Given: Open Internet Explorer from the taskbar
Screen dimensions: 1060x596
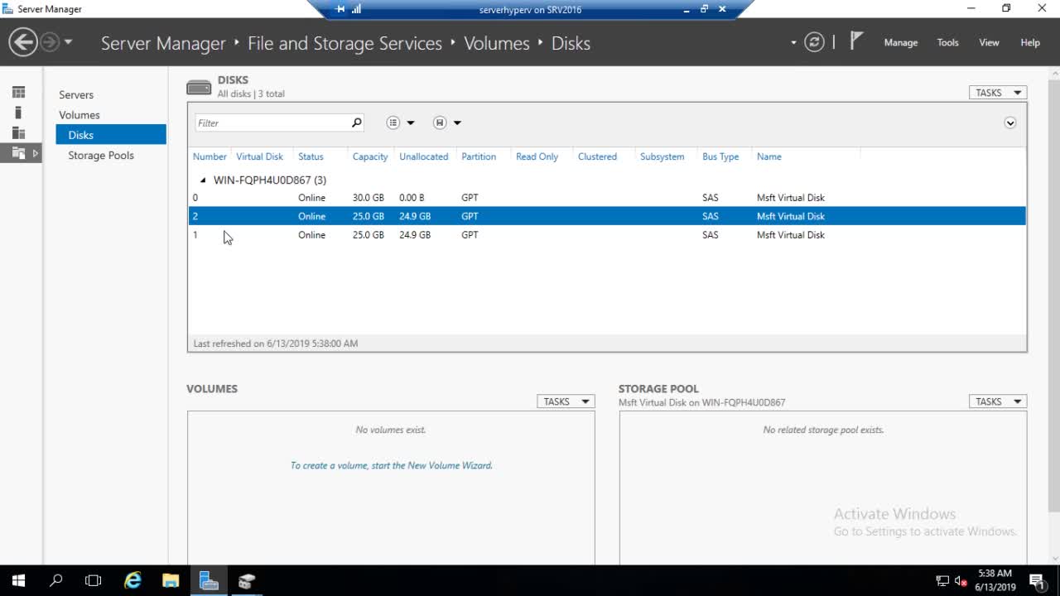Looking at the screenshot, I should 132,581.
